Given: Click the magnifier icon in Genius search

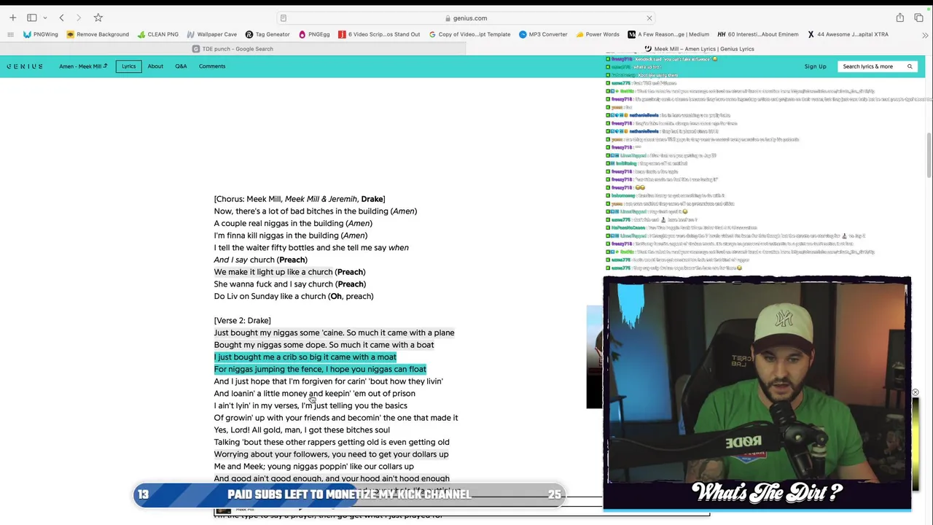Looking at the screenshot, I should pyautogui.click(x=910, y=66).
